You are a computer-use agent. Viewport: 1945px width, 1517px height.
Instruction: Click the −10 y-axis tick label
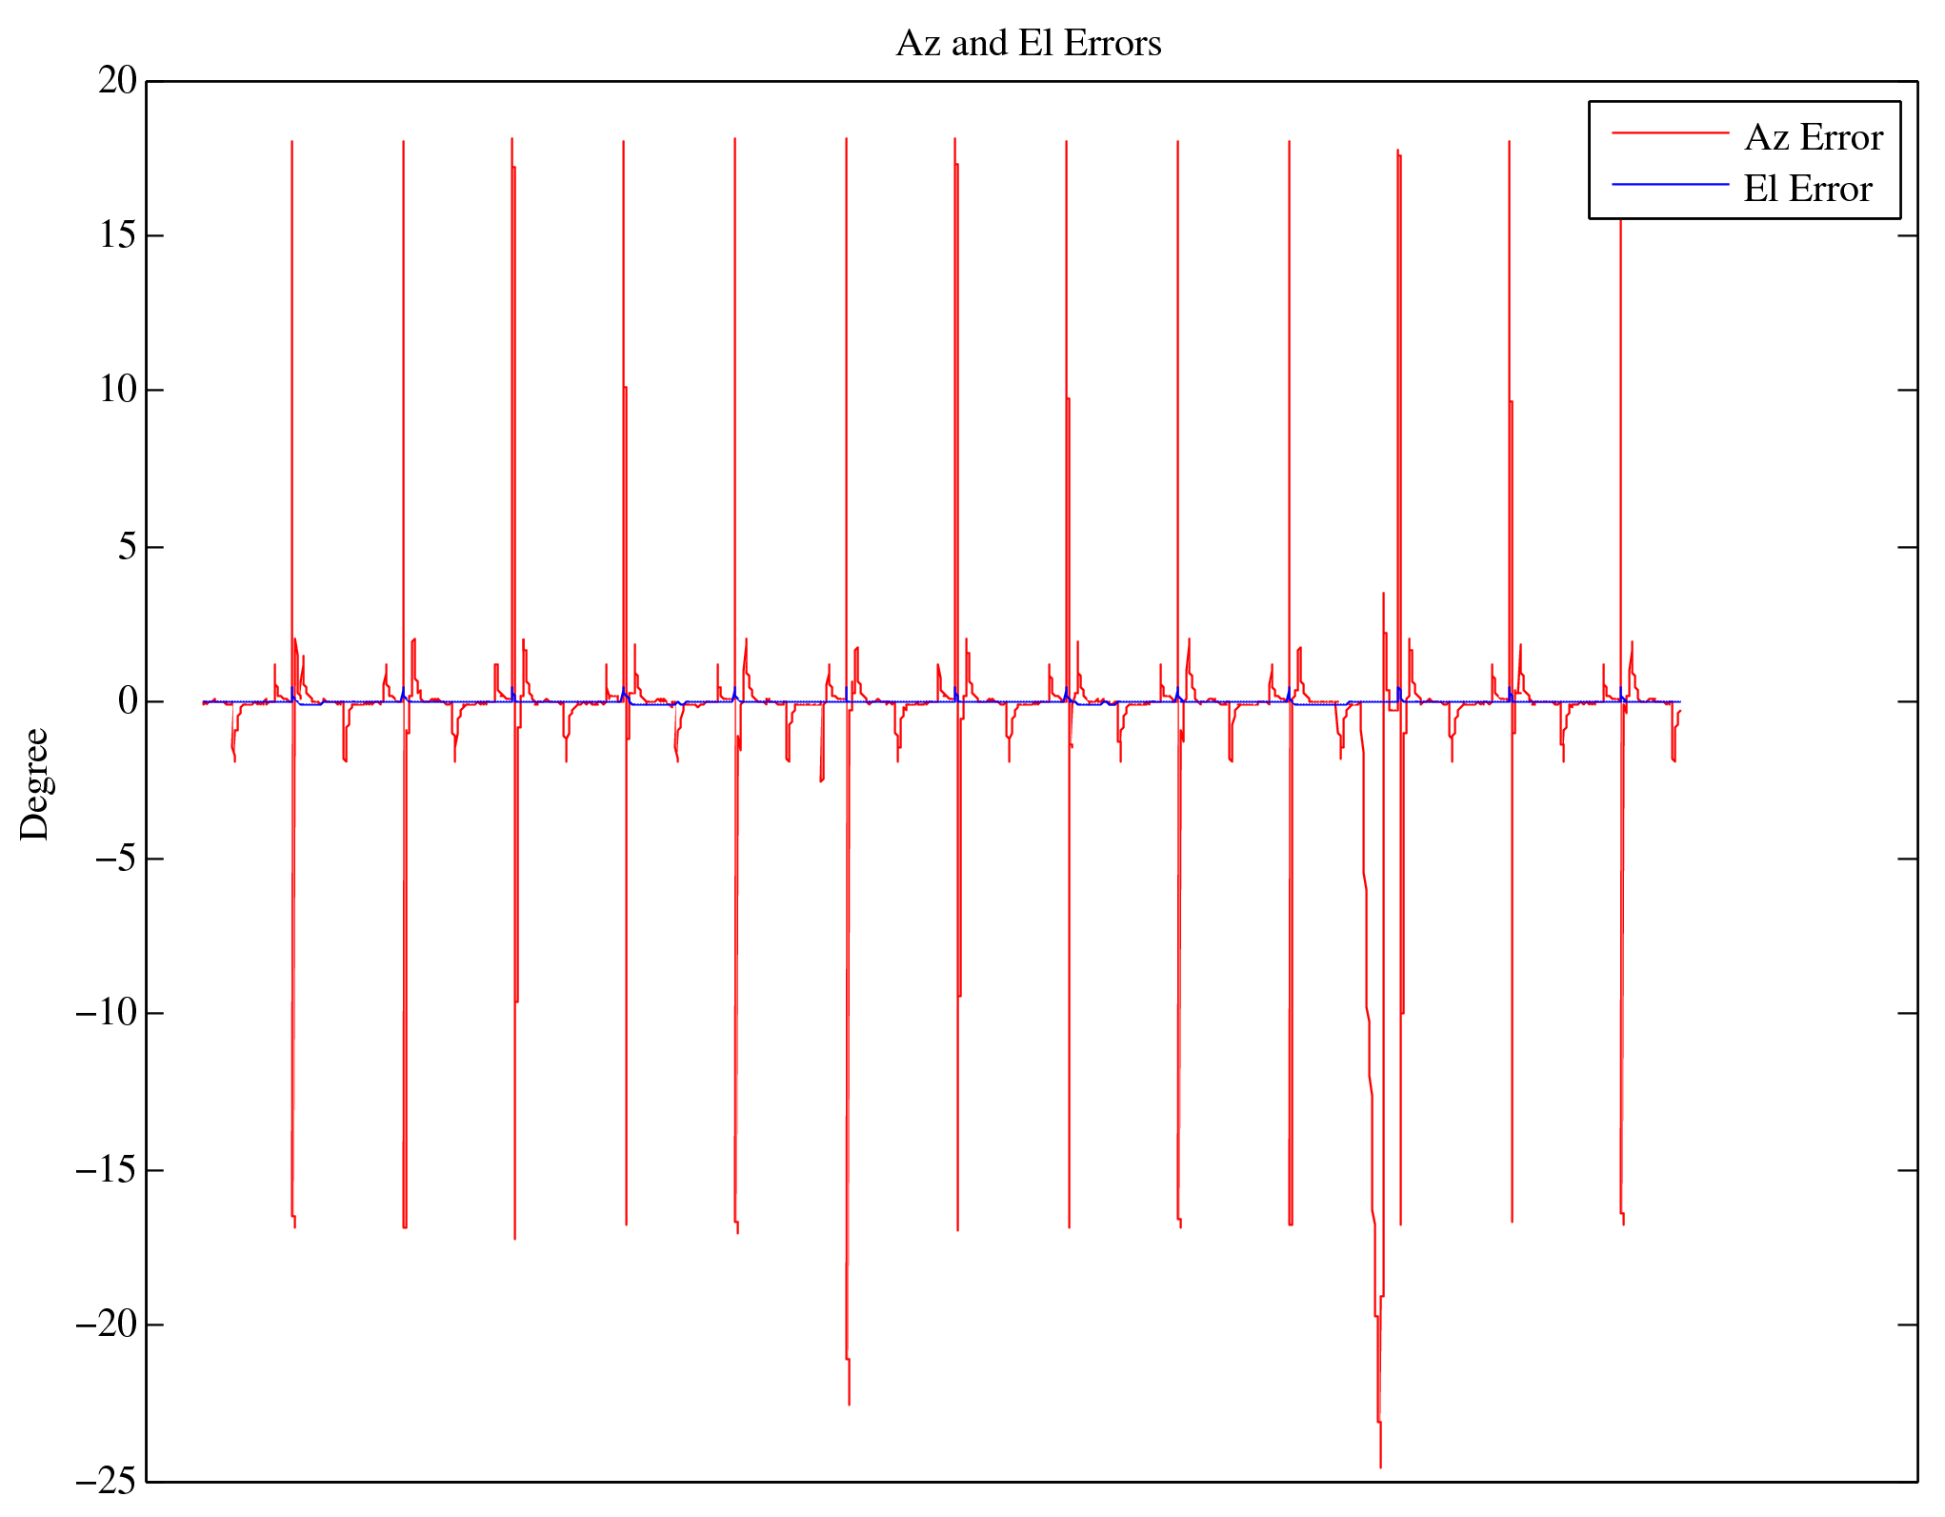coord(106,1013)
